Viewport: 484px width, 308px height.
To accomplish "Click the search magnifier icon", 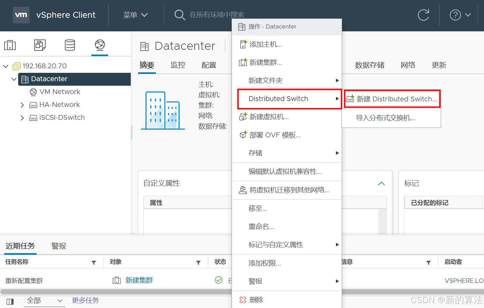I will (x=180, y=15).
